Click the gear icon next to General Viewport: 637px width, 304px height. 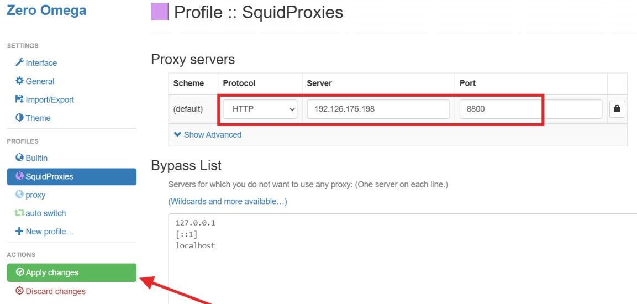pyautogui.click(x=19, y=81)
